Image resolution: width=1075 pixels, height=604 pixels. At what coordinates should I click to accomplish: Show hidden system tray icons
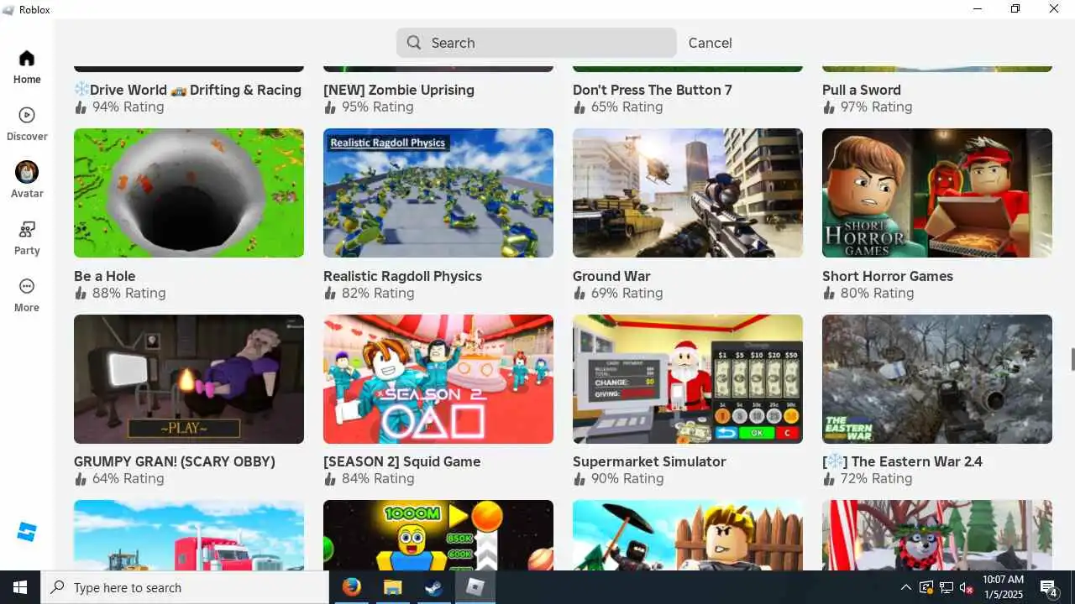click(x=905, y=587)
